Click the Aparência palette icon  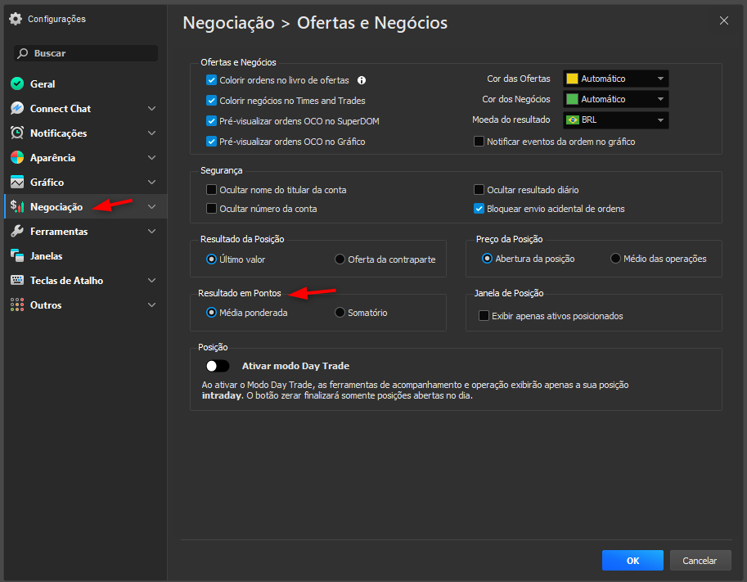pos(18,157)
